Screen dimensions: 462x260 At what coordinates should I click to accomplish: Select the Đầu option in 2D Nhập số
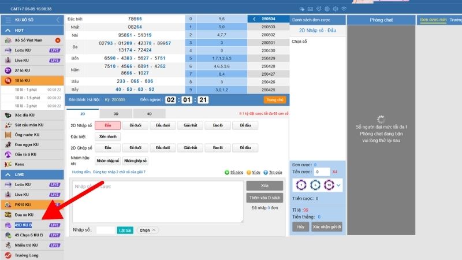tap(107, 125)
